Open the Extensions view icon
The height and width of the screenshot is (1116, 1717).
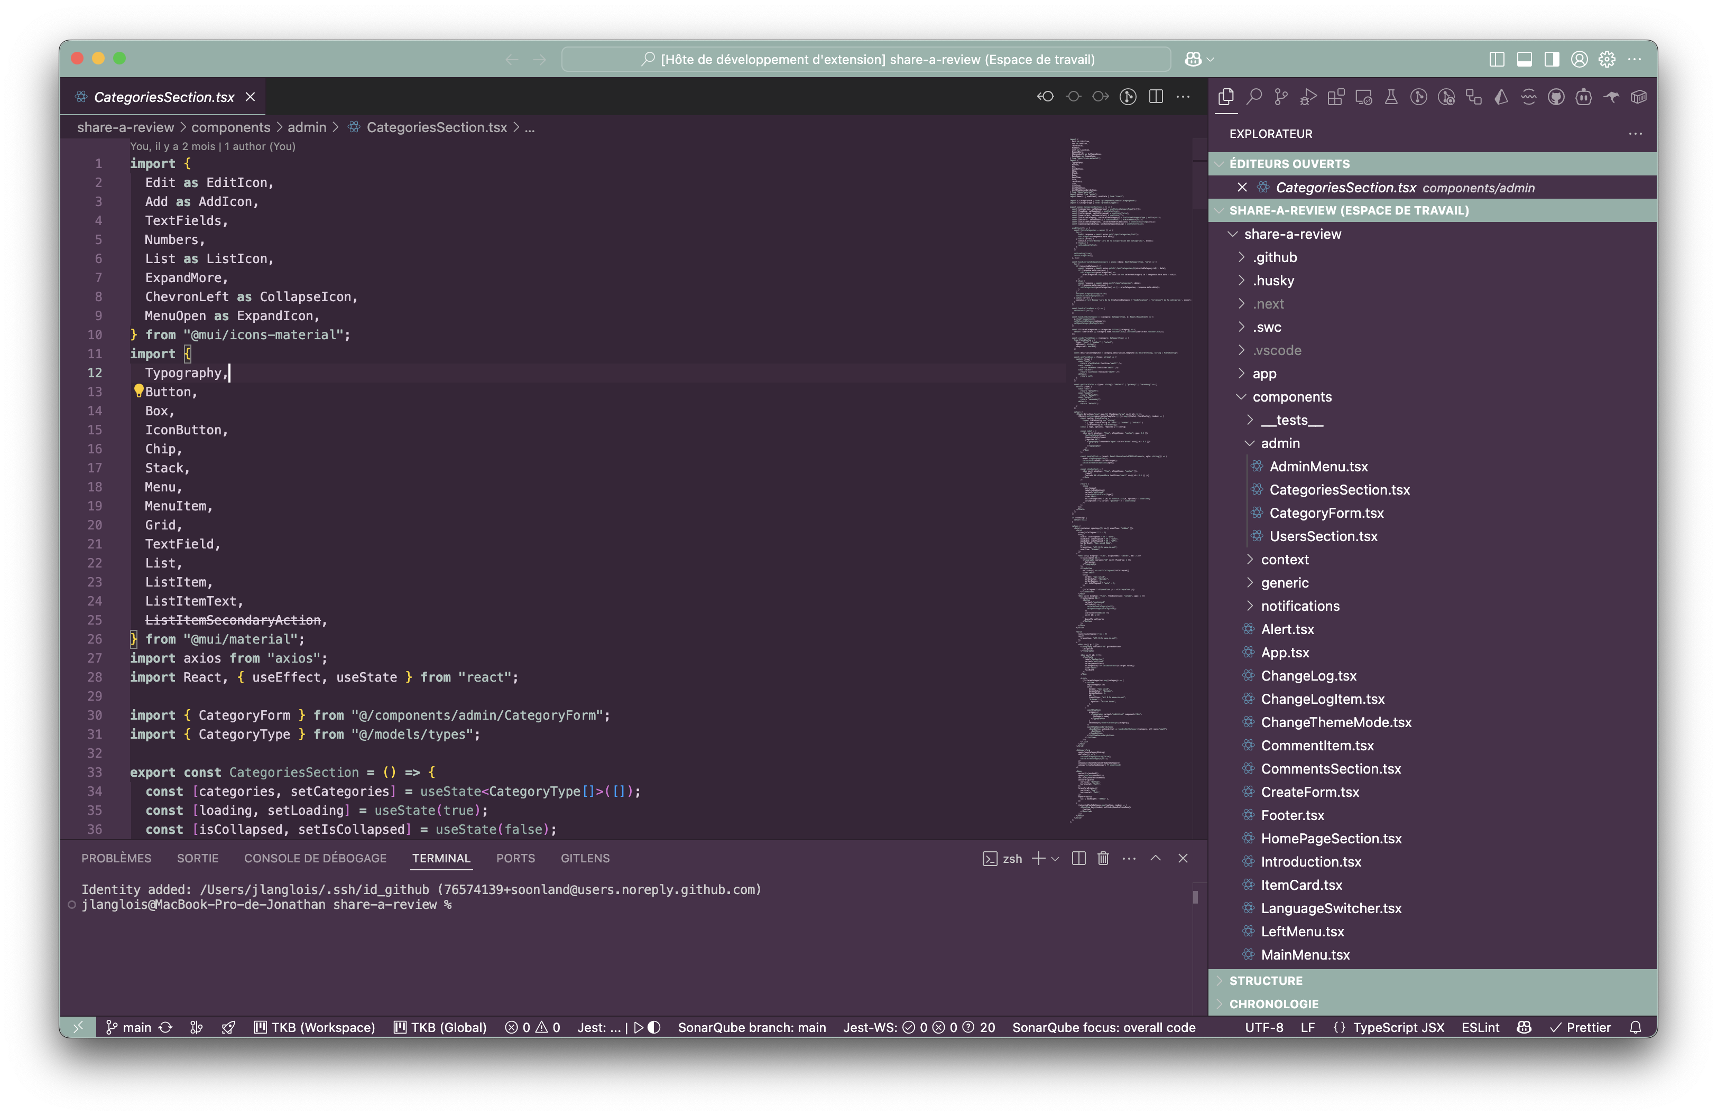(1336, 97)
